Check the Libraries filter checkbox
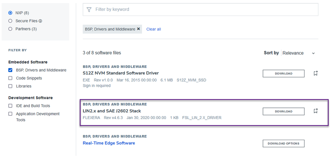This screenshot has width=332, height=157. (11, 86)
